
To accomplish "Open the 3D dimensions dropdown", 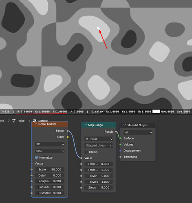I will 50,144.
